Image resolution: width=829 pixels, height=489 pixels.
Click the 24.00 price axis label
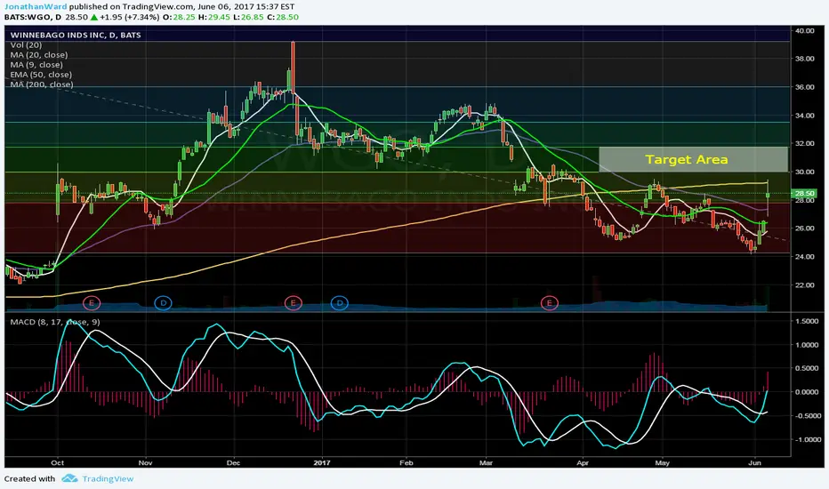[805, 256]
